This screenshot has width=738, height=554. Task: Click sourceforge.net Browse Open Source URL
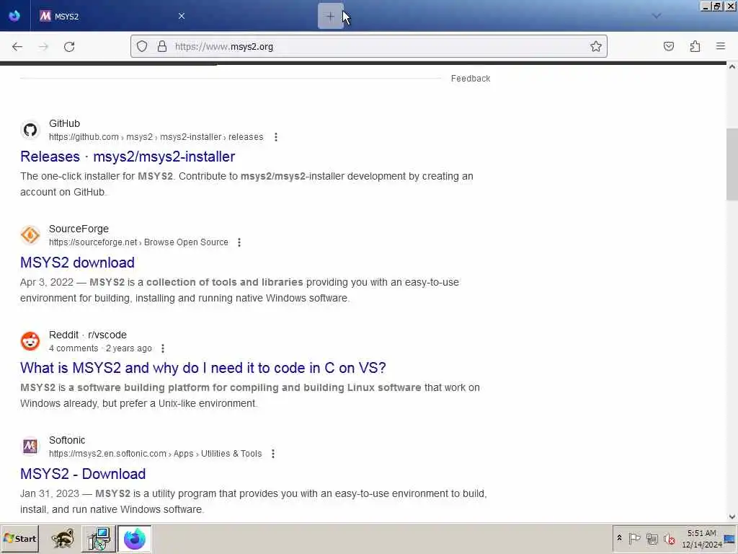138,242
